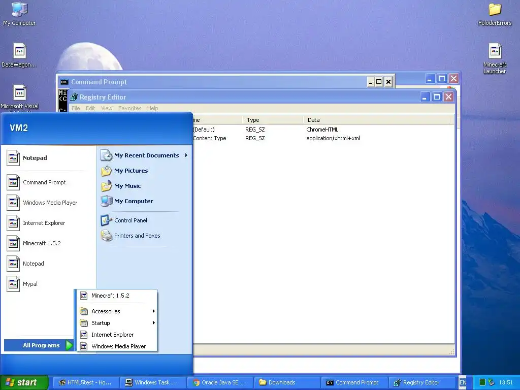Open Control Panel
Viewport: 520px width, 390px height.
click(131, 220)
